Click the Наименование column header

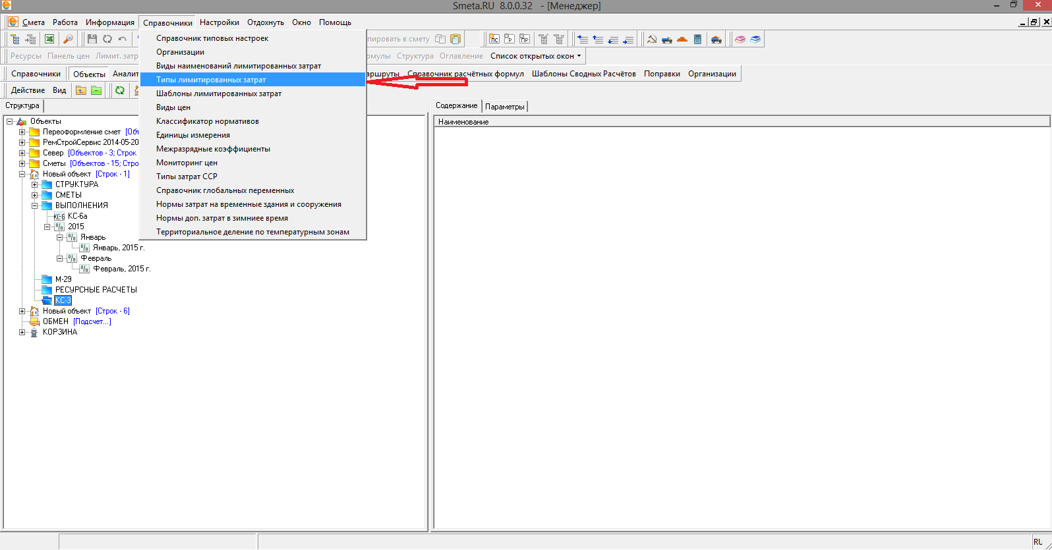pos(463,122)
